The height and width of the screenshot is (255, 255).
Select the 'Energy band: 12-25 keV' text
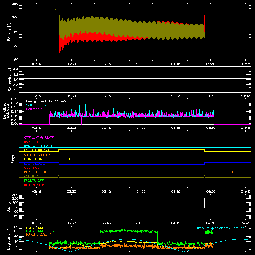coord(46,101)
